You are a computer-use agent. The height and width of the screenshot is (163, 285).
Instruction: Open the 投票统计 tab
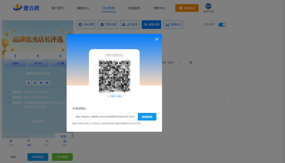173,25
